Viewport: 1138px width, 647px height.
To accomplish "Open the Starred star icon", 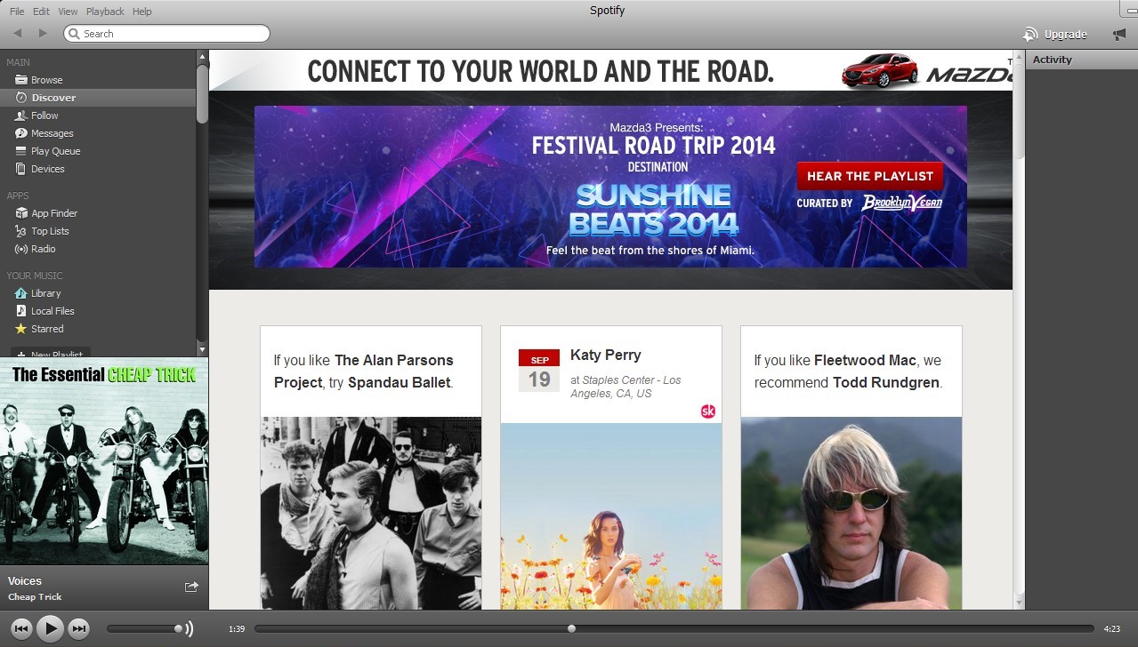I will pyautogui.click(x=21, y=329).
